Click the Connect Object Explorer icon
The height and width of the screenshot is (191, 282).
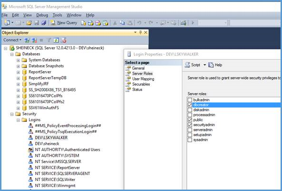tap(27, 40)
